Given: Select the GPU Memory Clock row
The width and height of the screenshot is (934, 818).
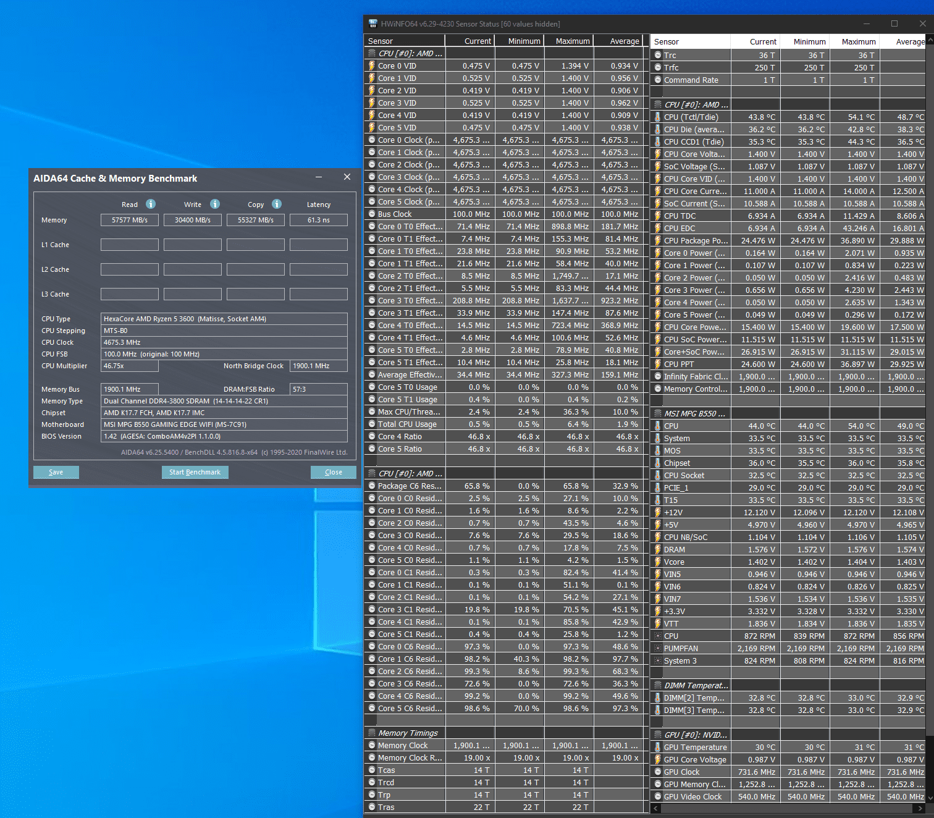Looking at the screenshot, I should (x=788, y=784).
